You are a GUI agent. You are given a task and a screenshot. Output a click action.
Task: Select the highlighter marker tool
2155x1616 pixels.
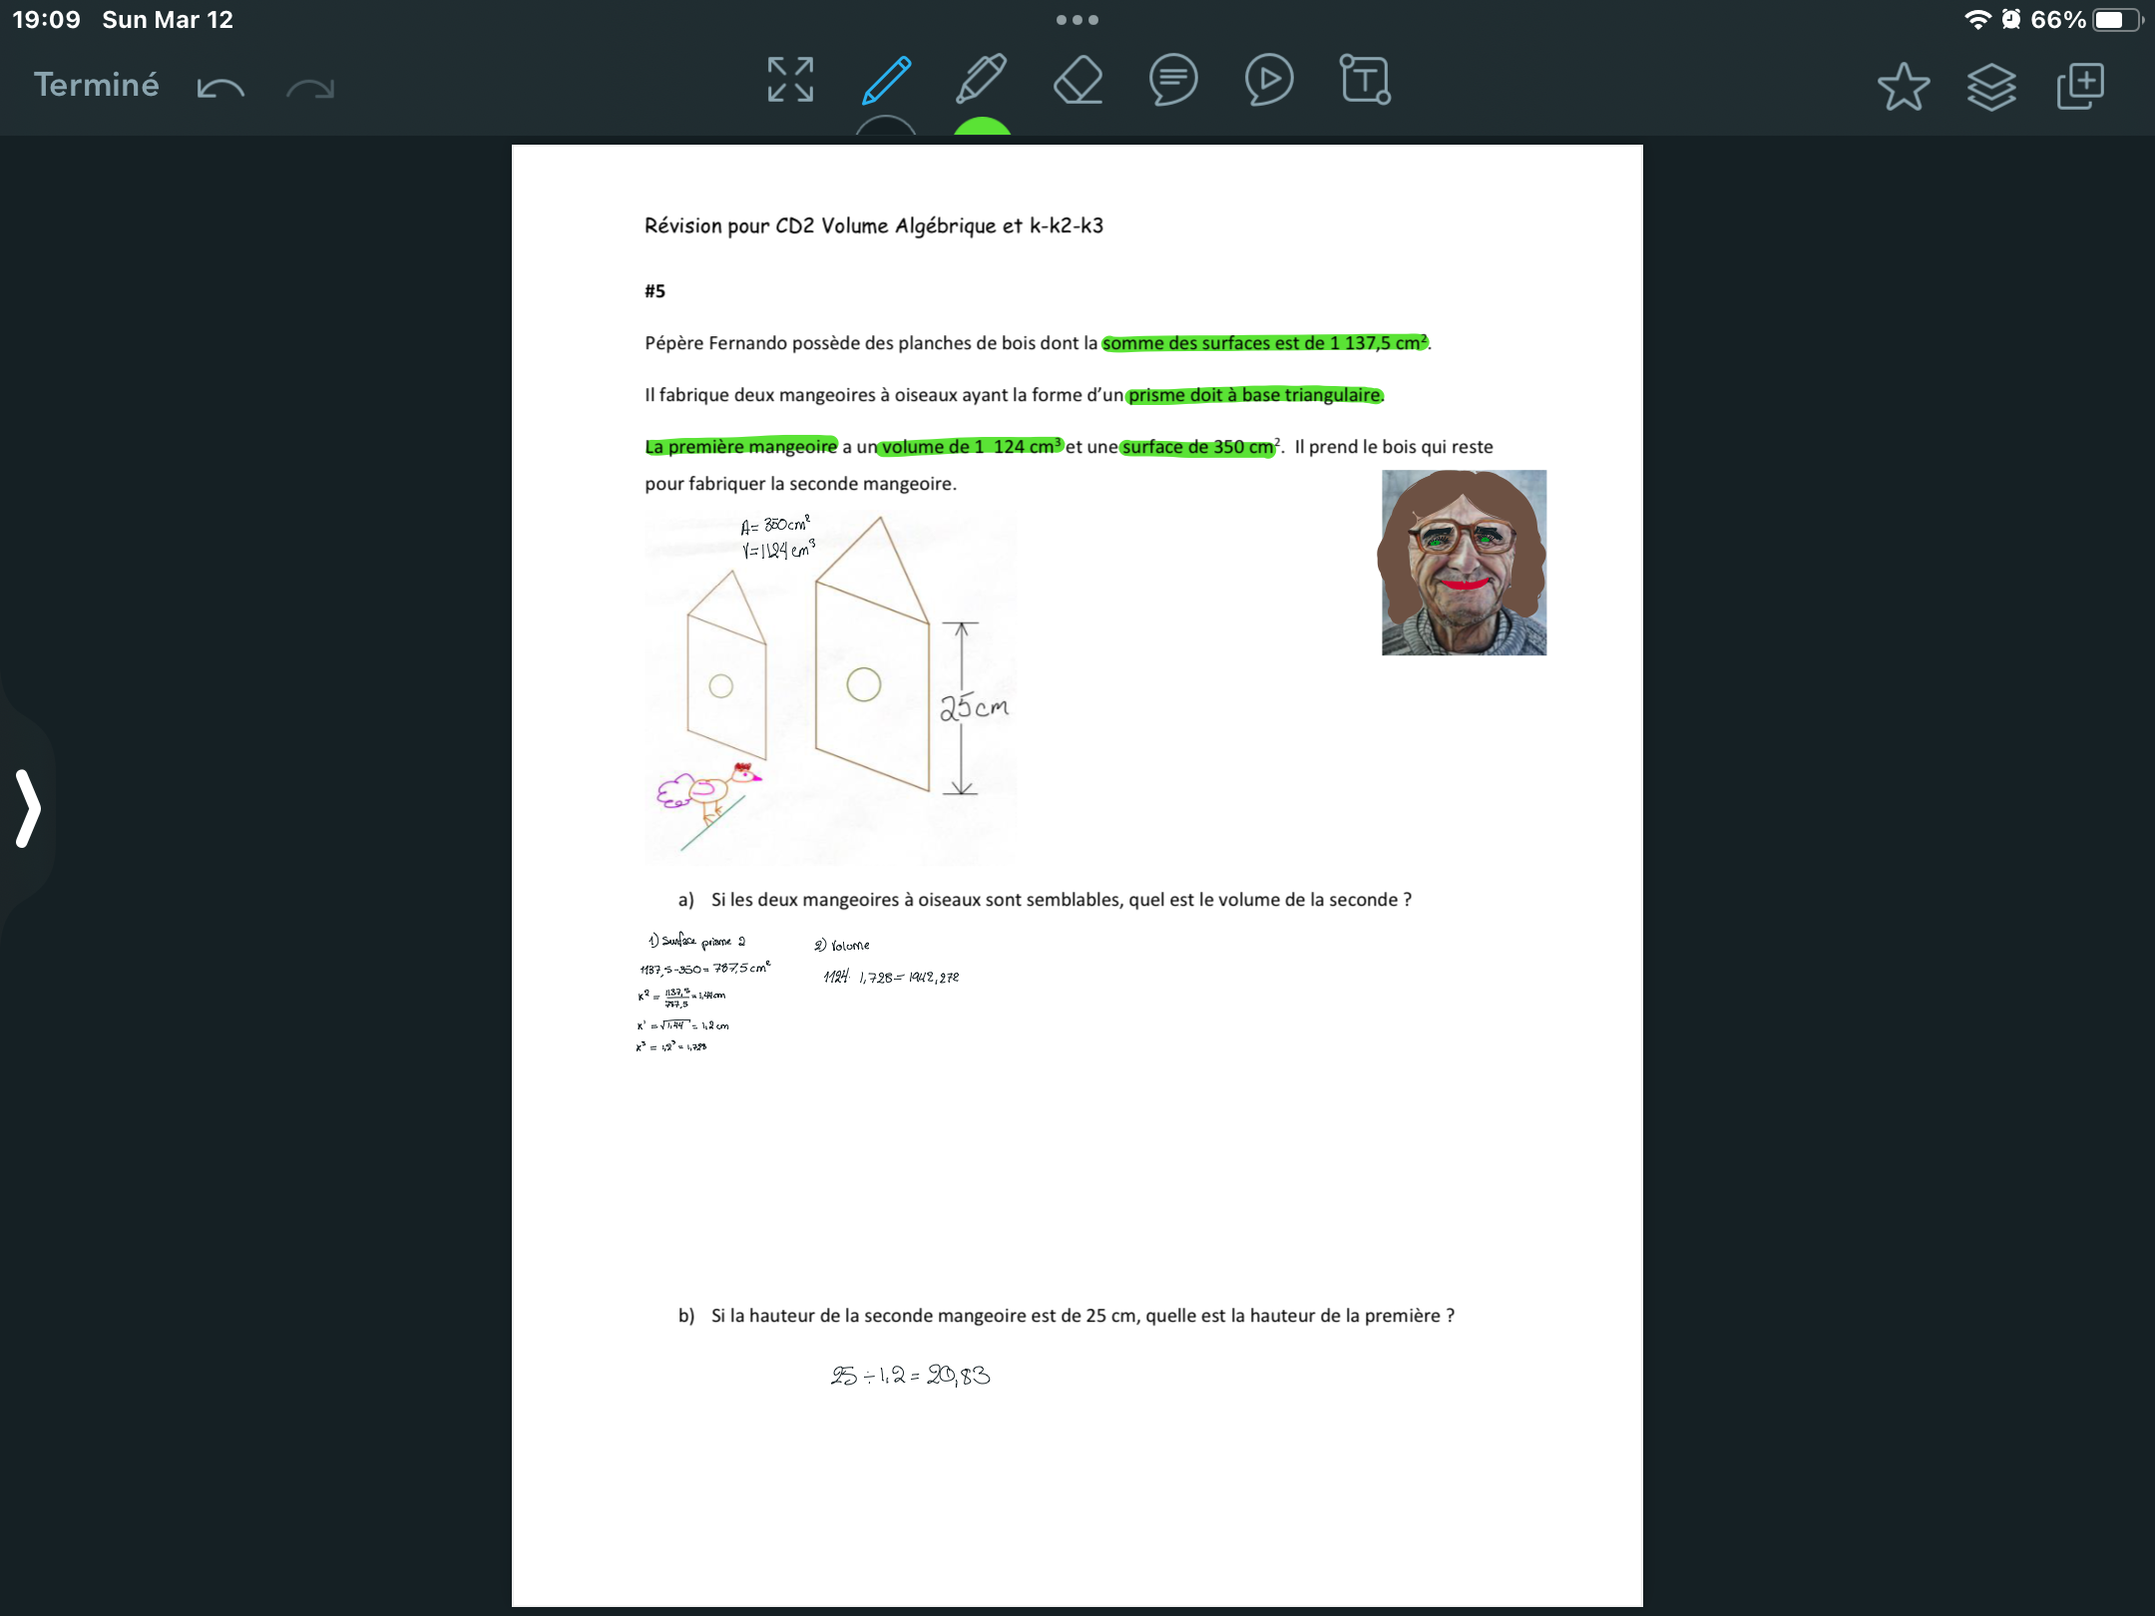click(x=981, y=80)
